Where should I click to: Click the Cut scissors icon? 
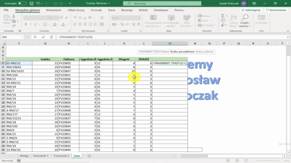point(14,16)
